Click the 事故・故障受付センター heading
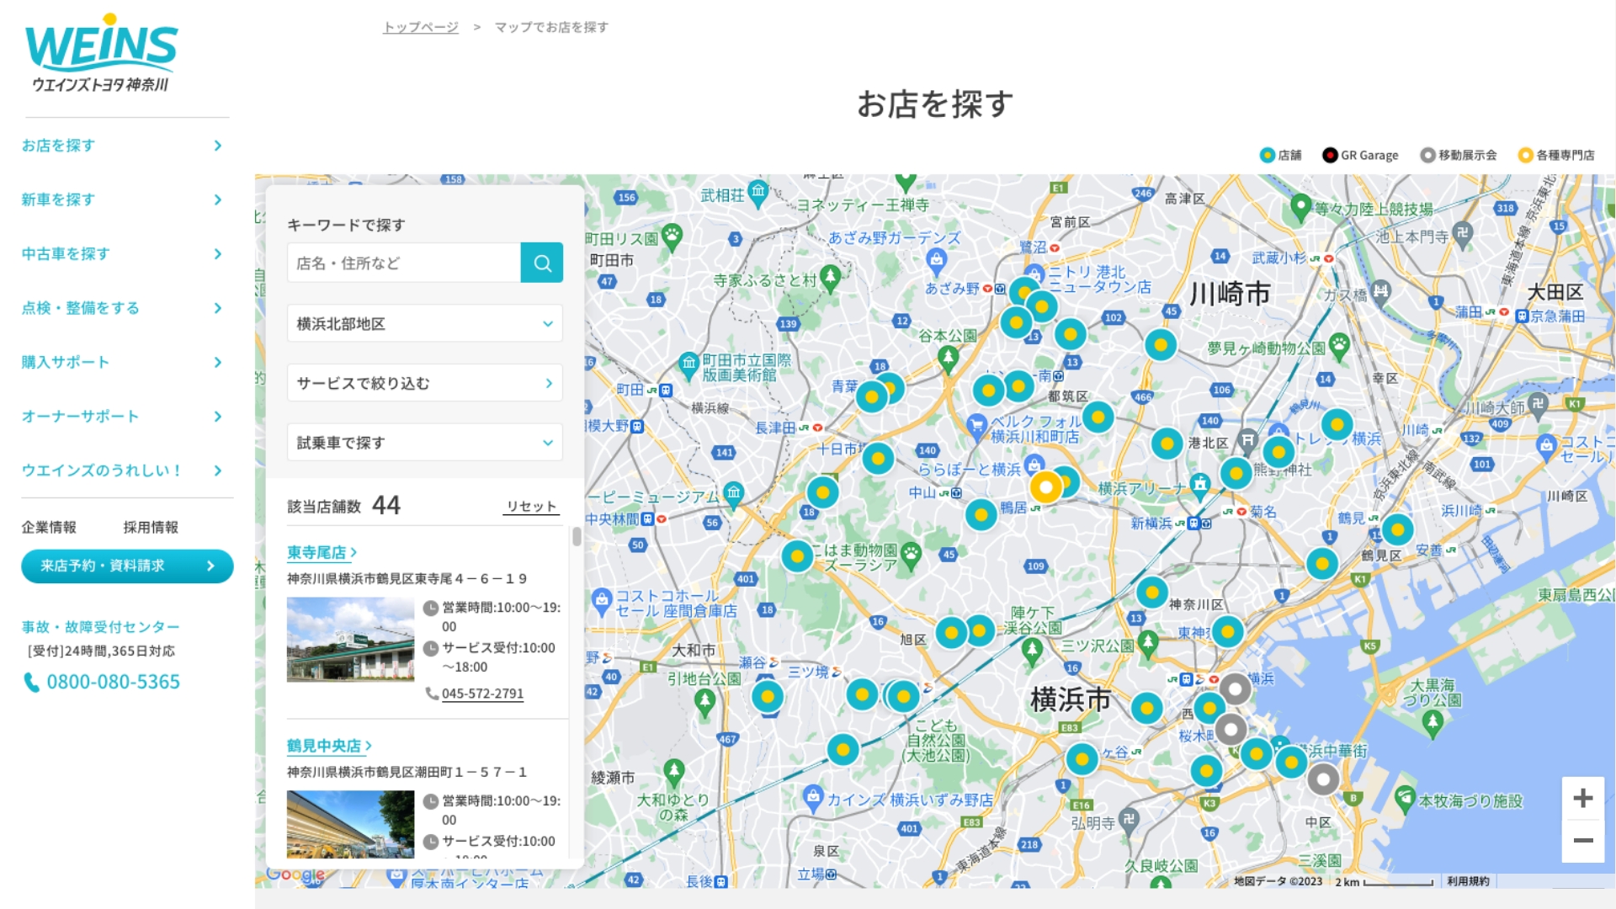The width and height of the screenshot is (1616, 909). 100,627
